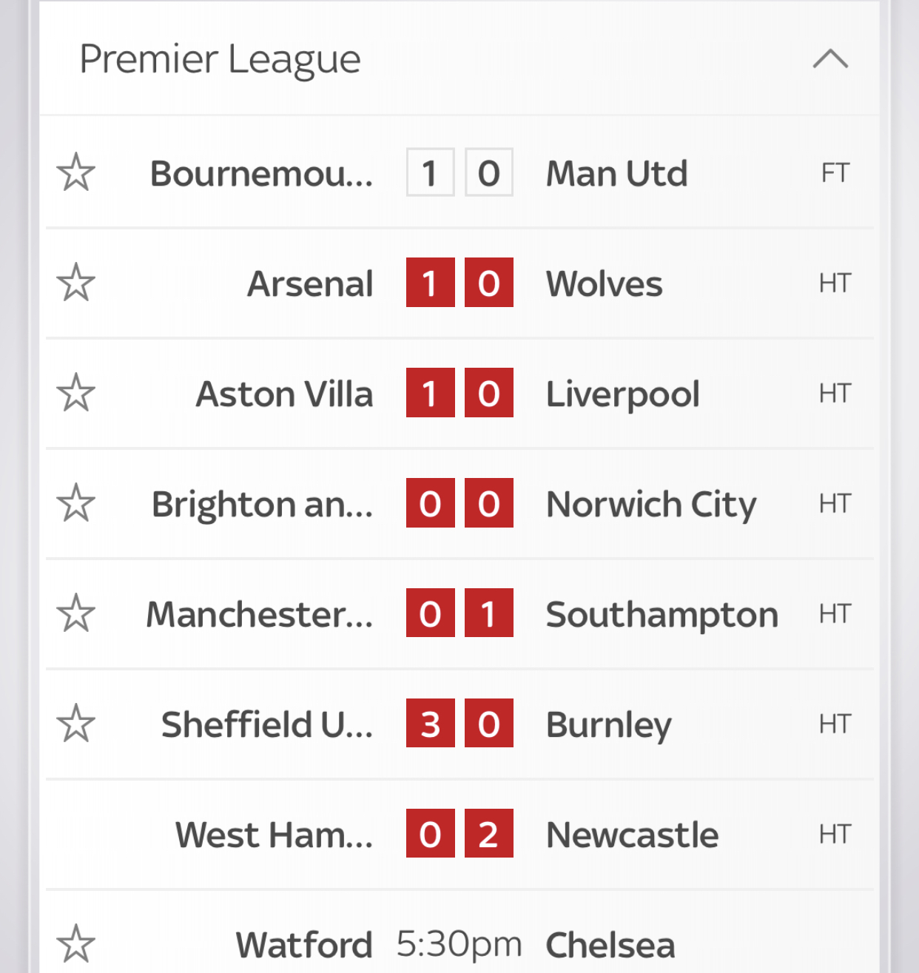
Task: Favorite the Bournemouth vs Man Utd match star
Action: pyautogui.click(x=75, y=172)
